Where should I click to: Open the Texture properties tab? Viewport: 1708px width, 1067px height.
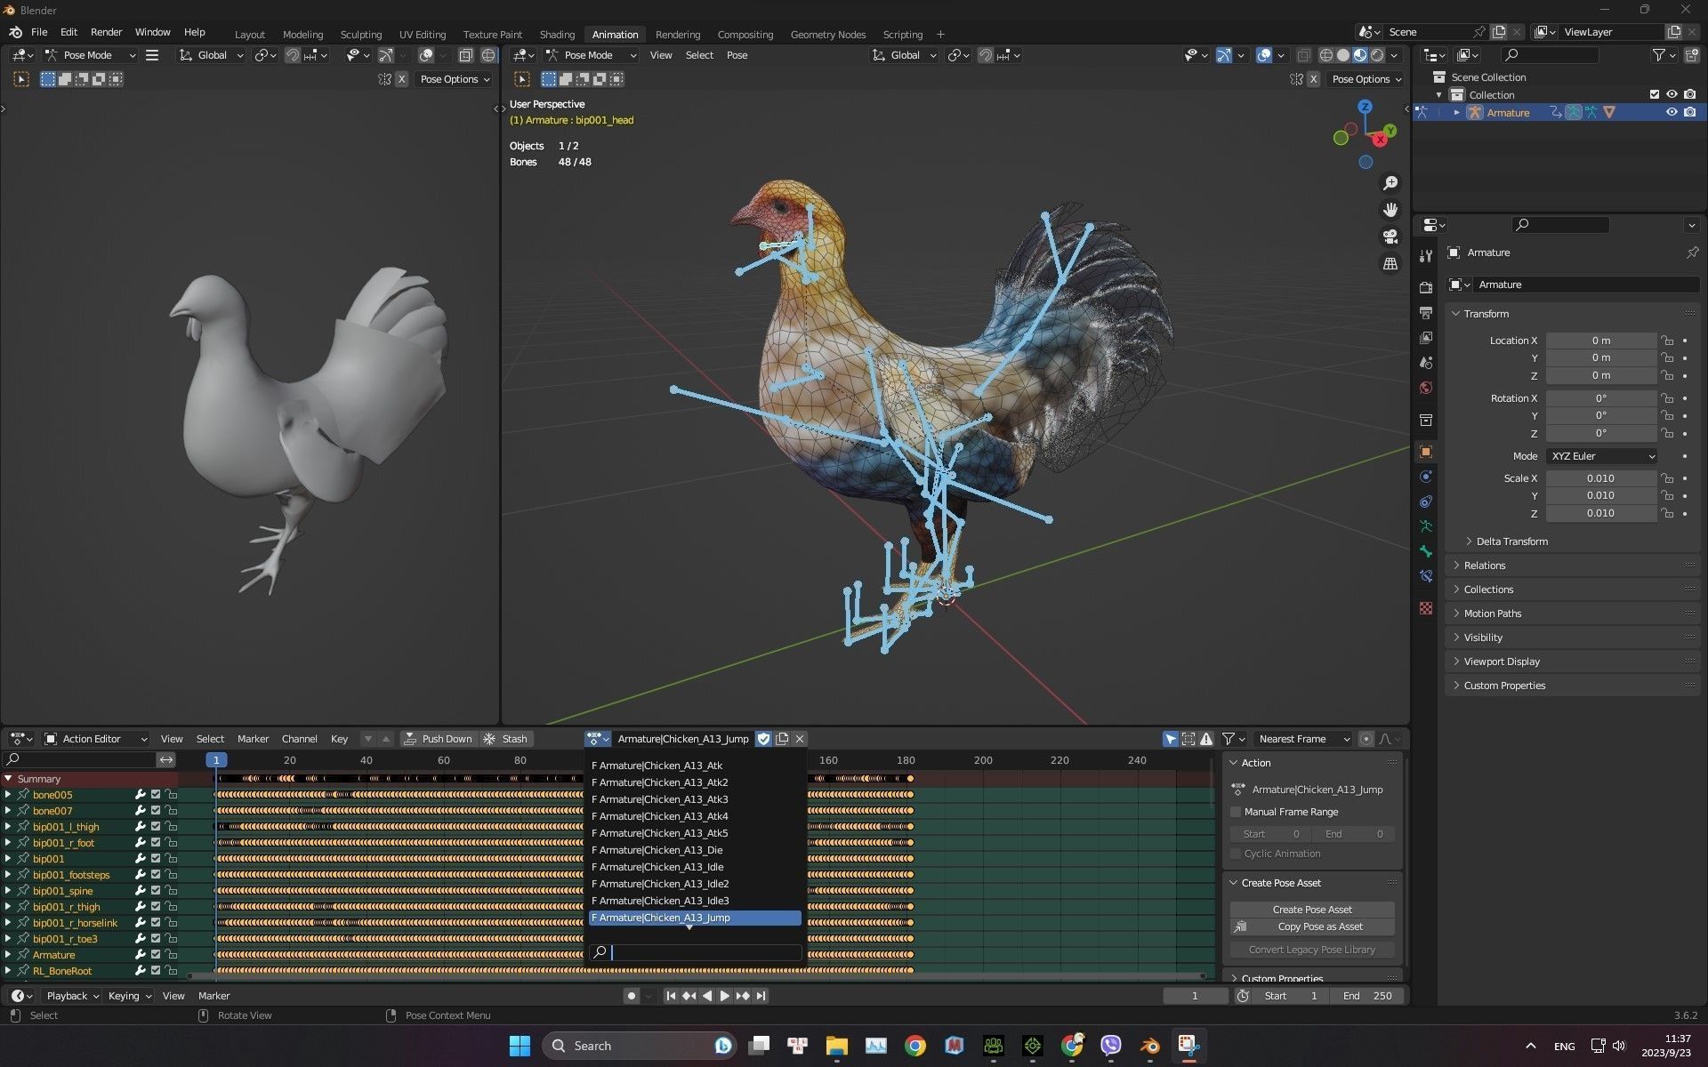click(x=1426, y=608)
